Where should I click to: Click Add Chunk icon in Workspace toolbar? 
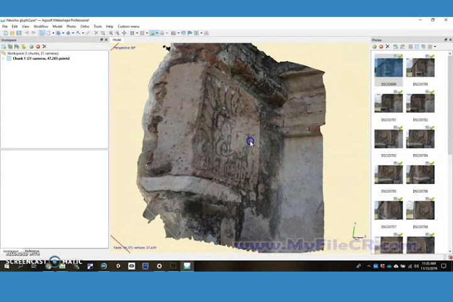4,47
